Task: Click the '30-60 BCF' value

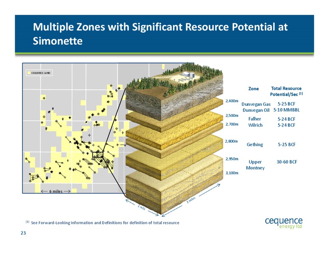Action: (x=287, y=162)
